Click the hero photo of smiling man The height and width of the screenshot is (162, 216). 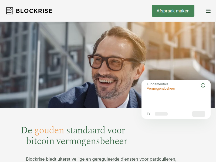pyautogui.click(x=107, y=65)
